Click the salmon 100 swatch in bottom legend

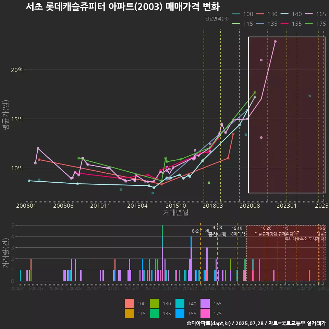pos(129,303)
